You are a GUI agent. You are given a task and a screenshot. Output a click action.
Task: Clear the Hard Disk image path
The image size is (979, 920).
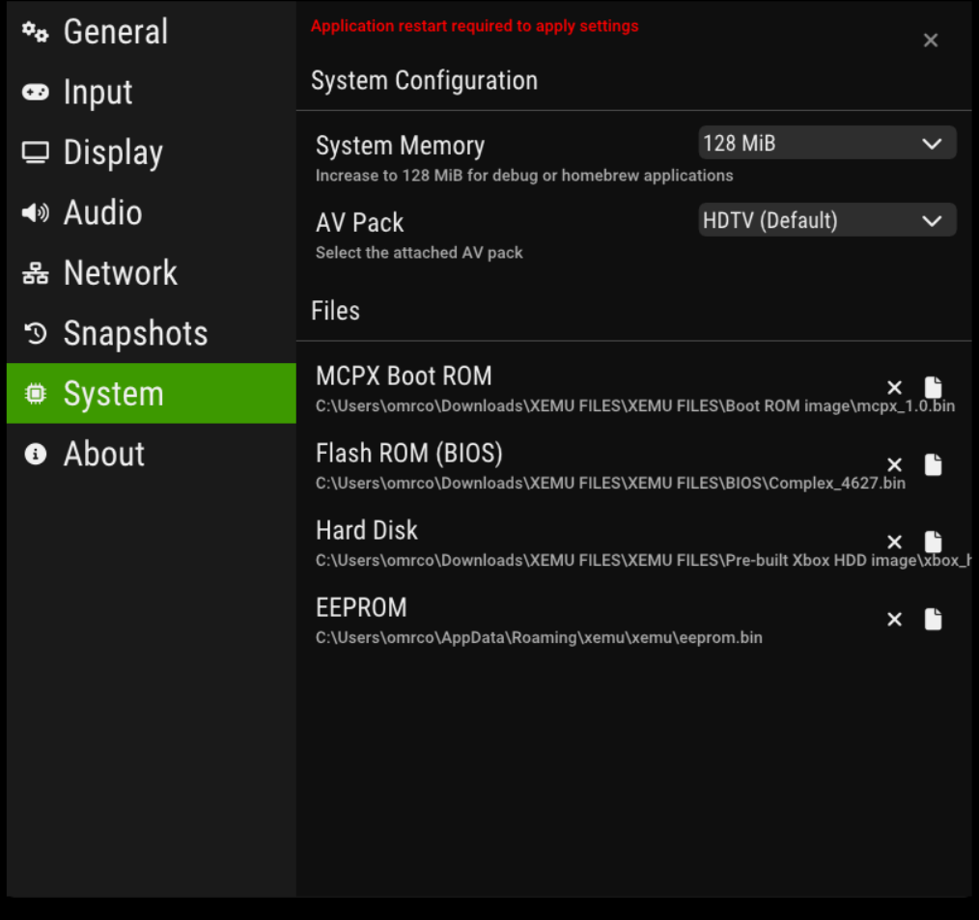894,542
